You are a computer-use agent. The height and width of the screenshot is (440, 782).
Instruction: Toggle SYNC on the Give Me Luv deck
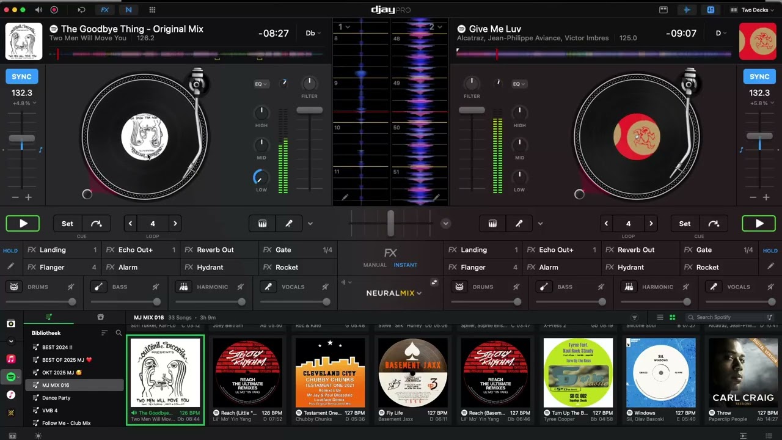point(759,76)
